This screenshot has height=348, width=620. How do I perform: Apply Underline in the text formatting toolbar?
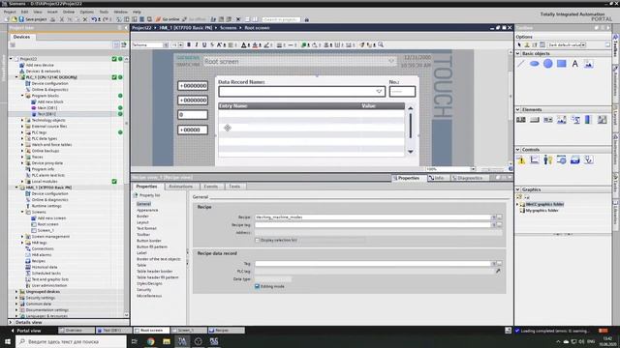204,45
